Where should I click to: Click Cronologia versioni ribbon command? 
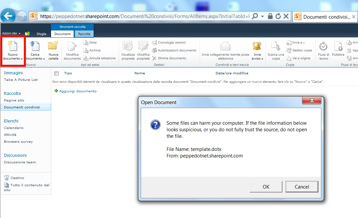pos(169,43)
